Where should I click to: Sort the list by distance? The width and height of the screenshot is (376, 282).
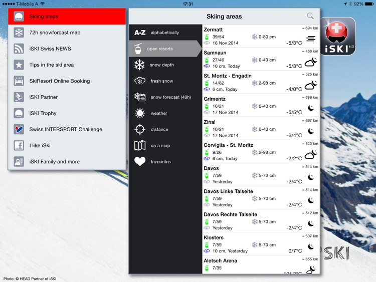click(165, 129)
